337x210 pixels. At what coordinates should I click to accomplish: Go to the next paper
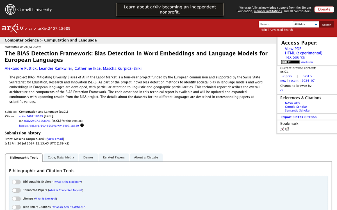[x=307, y=76]
